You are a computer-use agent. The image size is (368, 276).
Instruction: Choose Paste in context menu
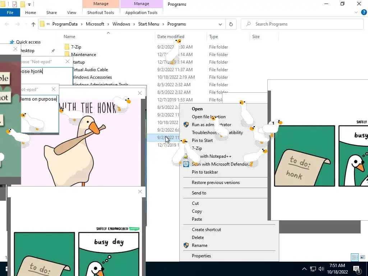197,219
